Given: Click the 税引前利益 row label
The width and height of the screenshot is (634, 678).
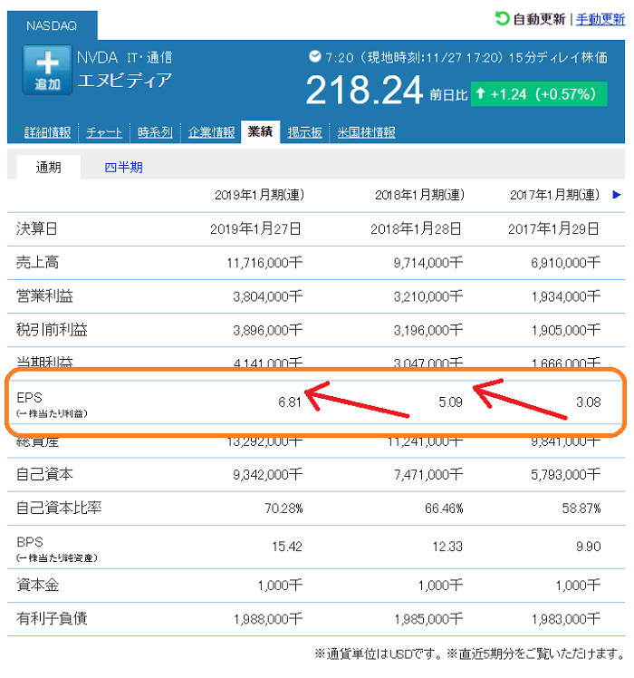Looking at the screenshot, I should pyautogui.click(x=52, y=330).
